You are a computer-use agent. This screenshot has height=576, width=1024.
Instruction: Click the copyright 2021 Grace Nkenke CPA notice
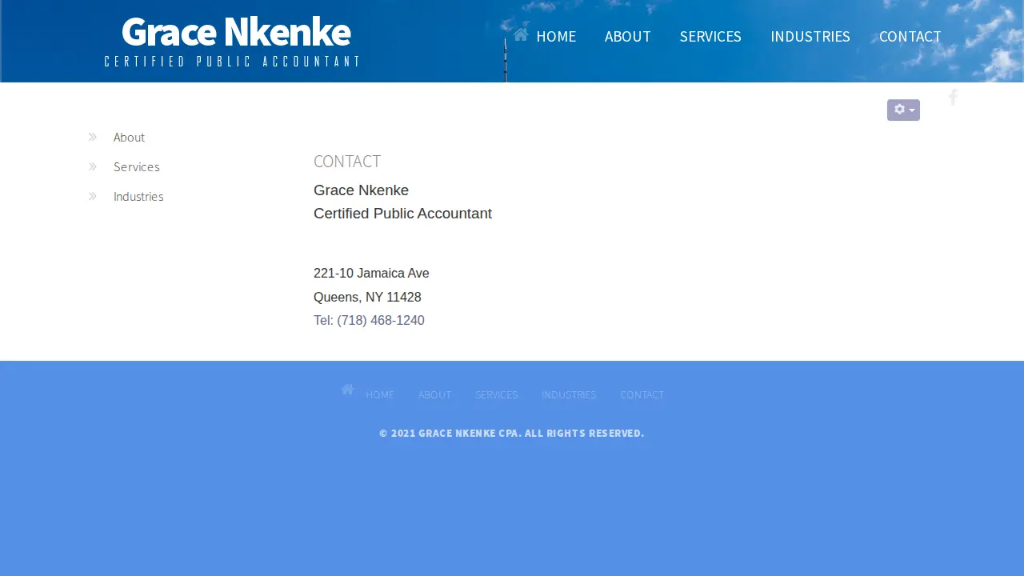click(512, 434)
